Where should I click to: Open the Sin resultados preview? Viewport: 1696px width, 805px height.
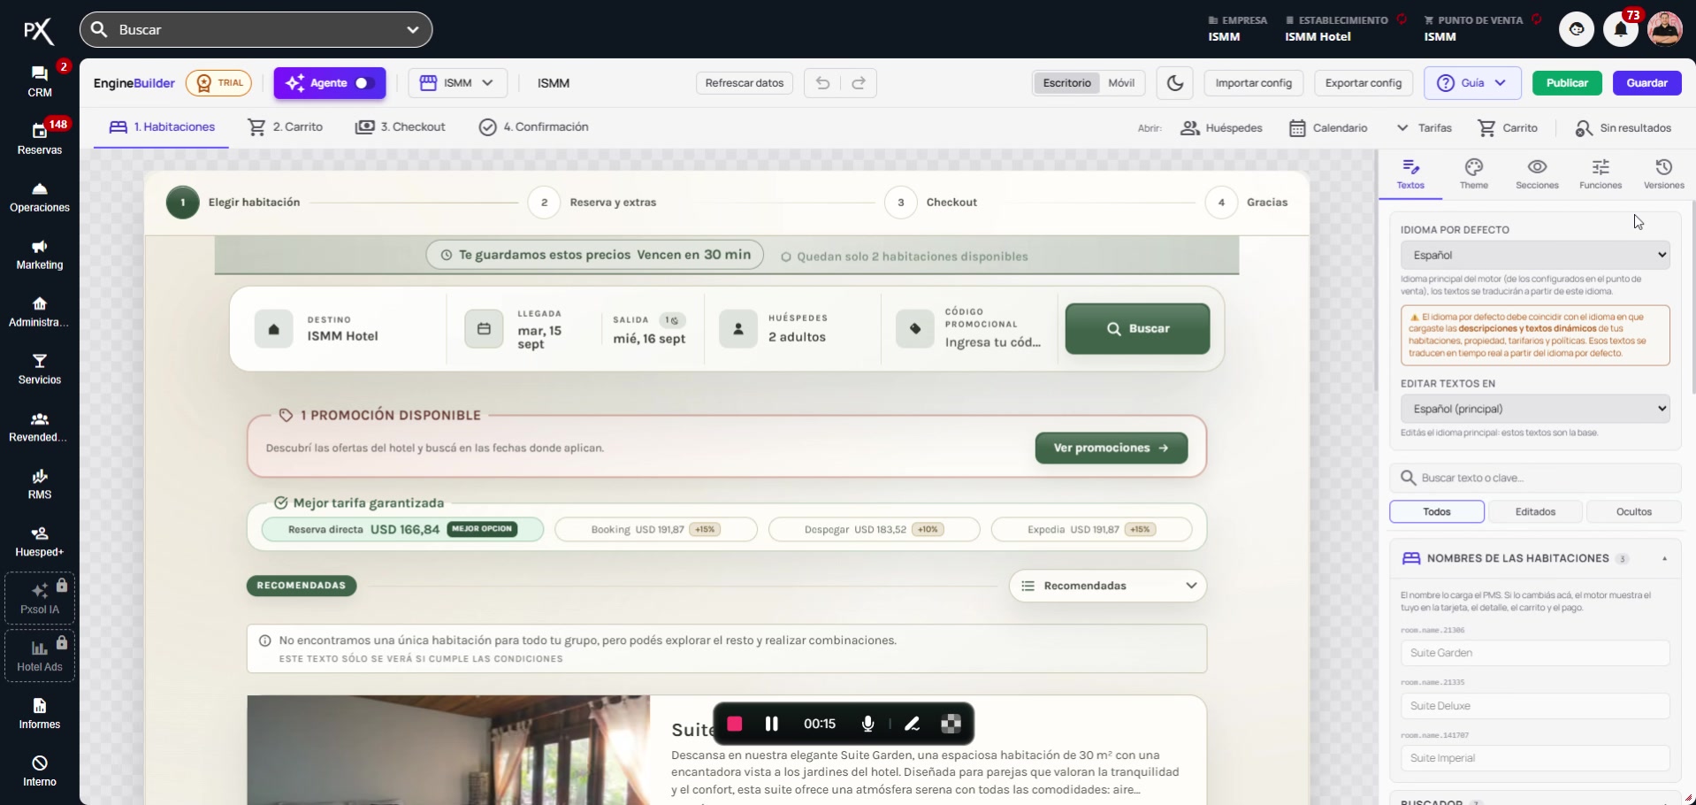click(x=1623, y=128)
